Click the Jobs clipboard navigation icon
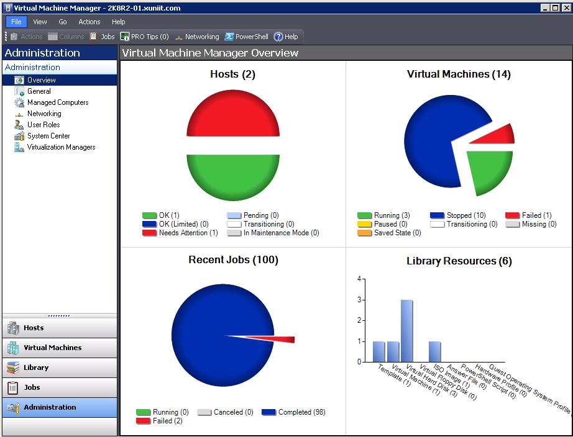This screenshot has width=573, height=437. pos(13,388)
